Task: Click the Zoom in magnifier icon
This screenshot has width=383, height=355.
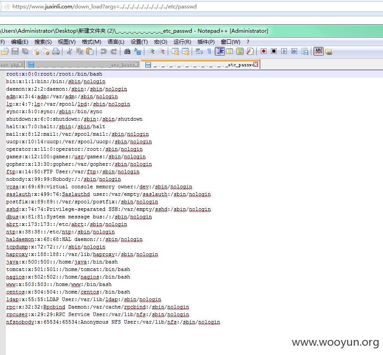Action: 151,51
